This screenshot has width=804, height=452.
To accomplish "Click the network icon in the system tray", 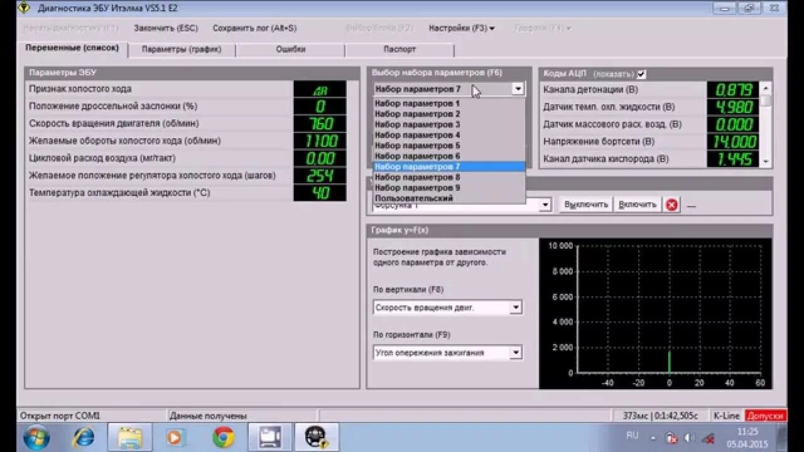I will (x=671, y=438).
